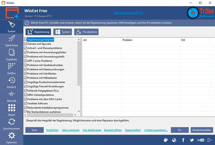Open the Synchronisiere arrows icon
Viewport: 215px width, 145px height.
12,124
